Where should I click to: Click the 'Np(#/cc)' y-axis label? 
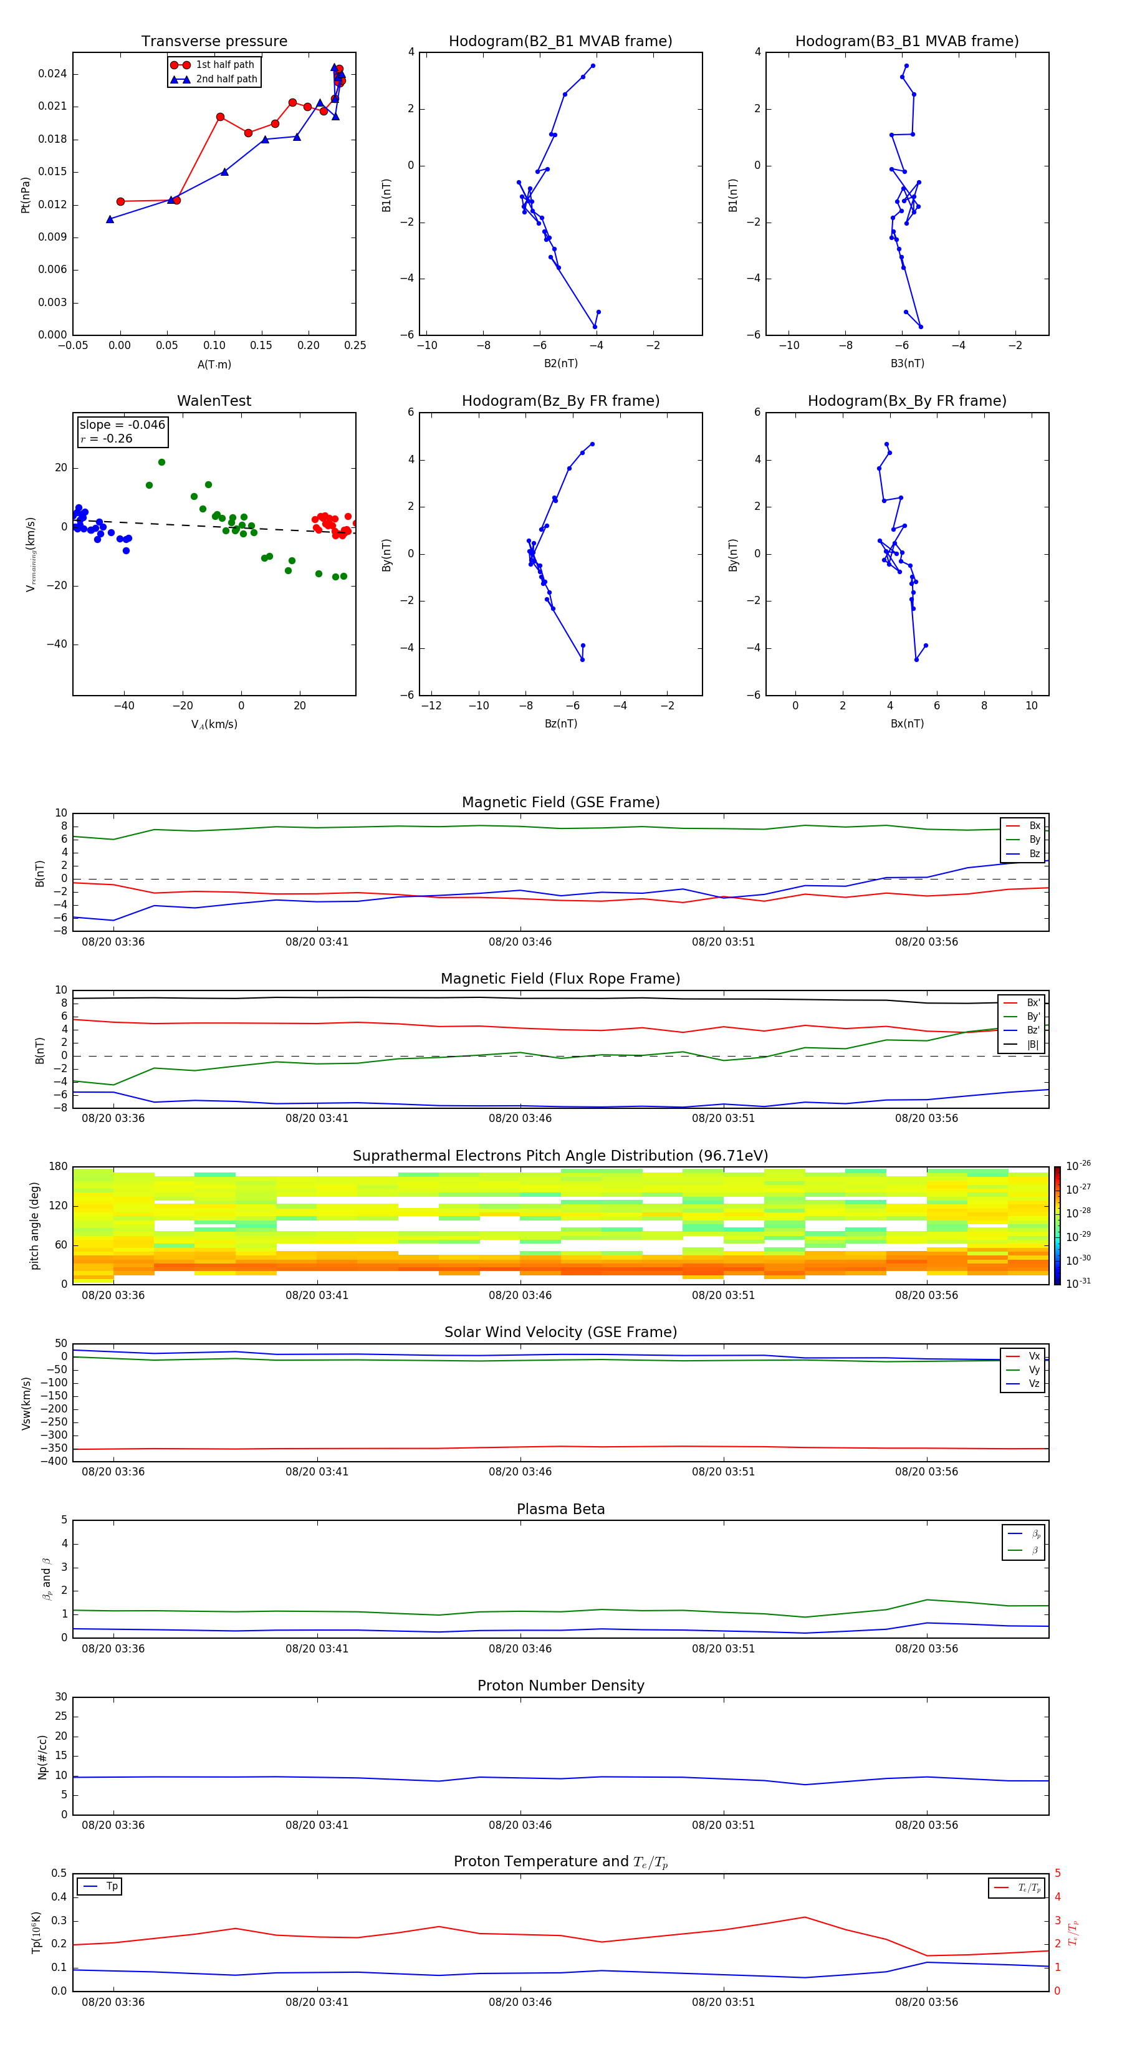(x=42, y=1757)
